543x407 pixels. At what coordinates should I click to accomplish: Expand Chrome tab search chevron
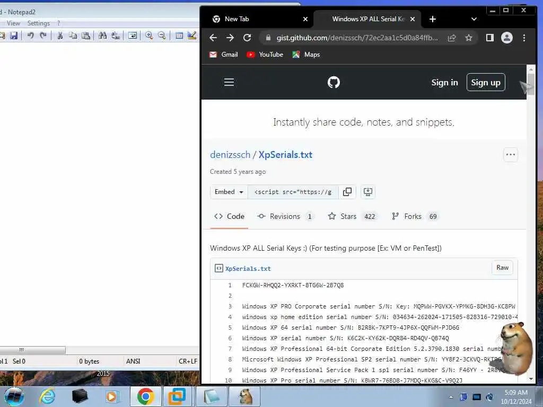[x=474, y=19]
